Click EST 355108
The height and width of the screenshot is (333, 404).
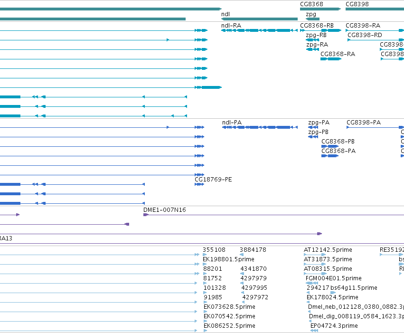(205, 255)
